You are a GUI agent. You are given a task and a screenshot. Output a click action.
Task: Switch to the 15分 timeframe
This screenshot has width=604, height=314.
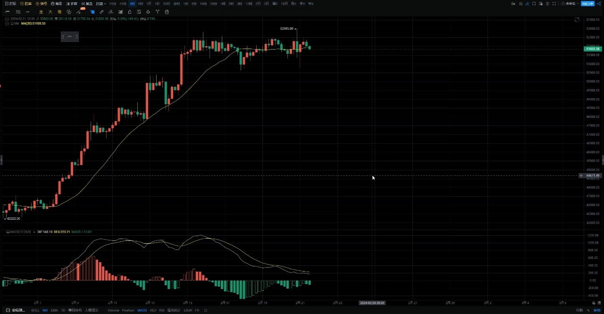pos(113,4)
